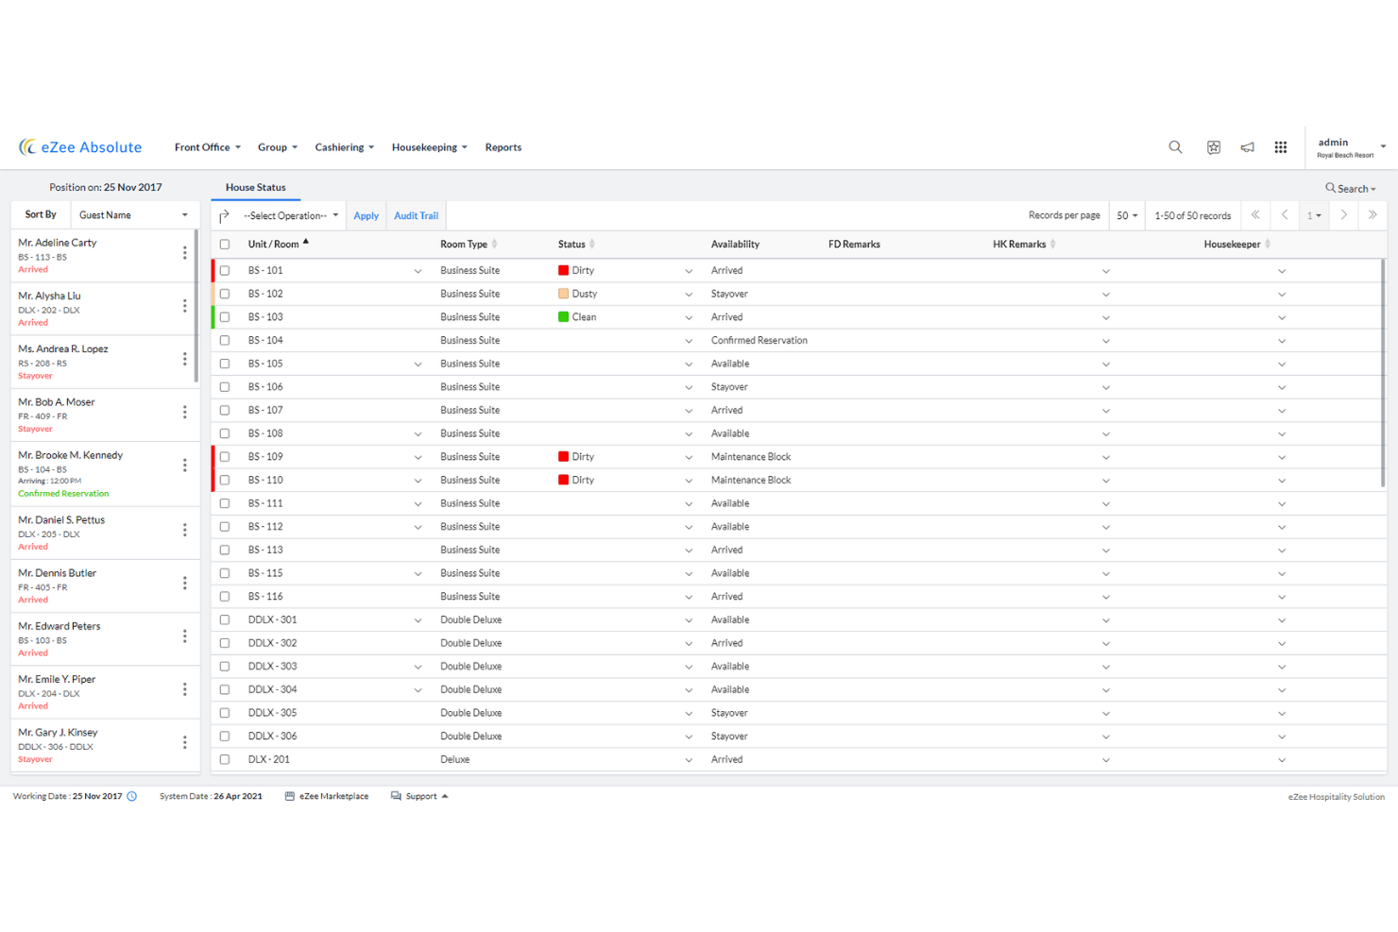The height and width of the screenshot is (932, 1398).
Task: Go to the previous page of records
Action: pyautogui.click(x=1285, y=215)
